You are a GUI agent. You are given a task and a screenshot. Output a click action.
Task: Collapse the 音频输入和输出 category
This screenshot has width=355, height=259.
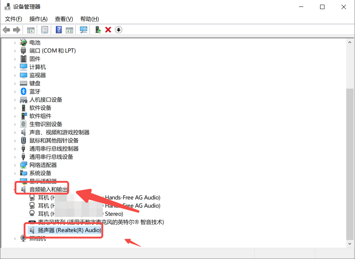pyautogui.click(x=15, y=189)
